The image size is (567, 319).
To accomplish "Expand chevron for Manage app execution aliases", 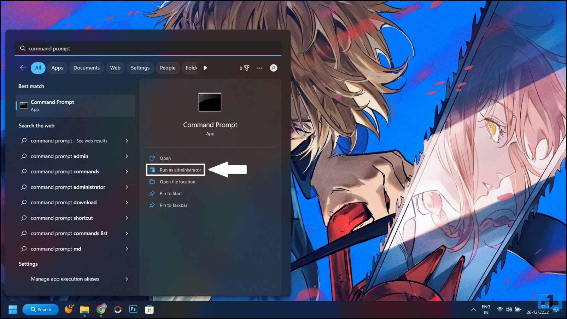I will tap(127, 279).
